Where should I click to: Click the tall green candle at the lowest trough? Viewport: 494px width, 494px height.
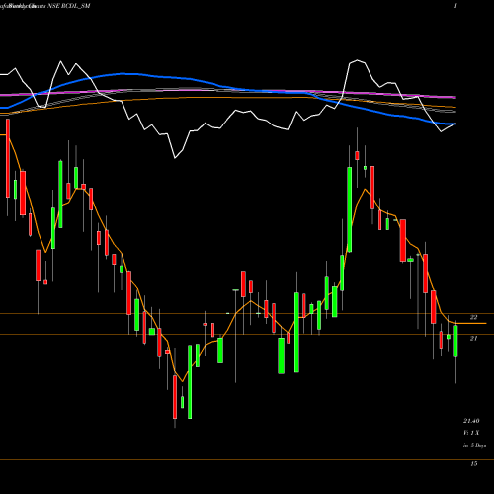click(190, 382)
